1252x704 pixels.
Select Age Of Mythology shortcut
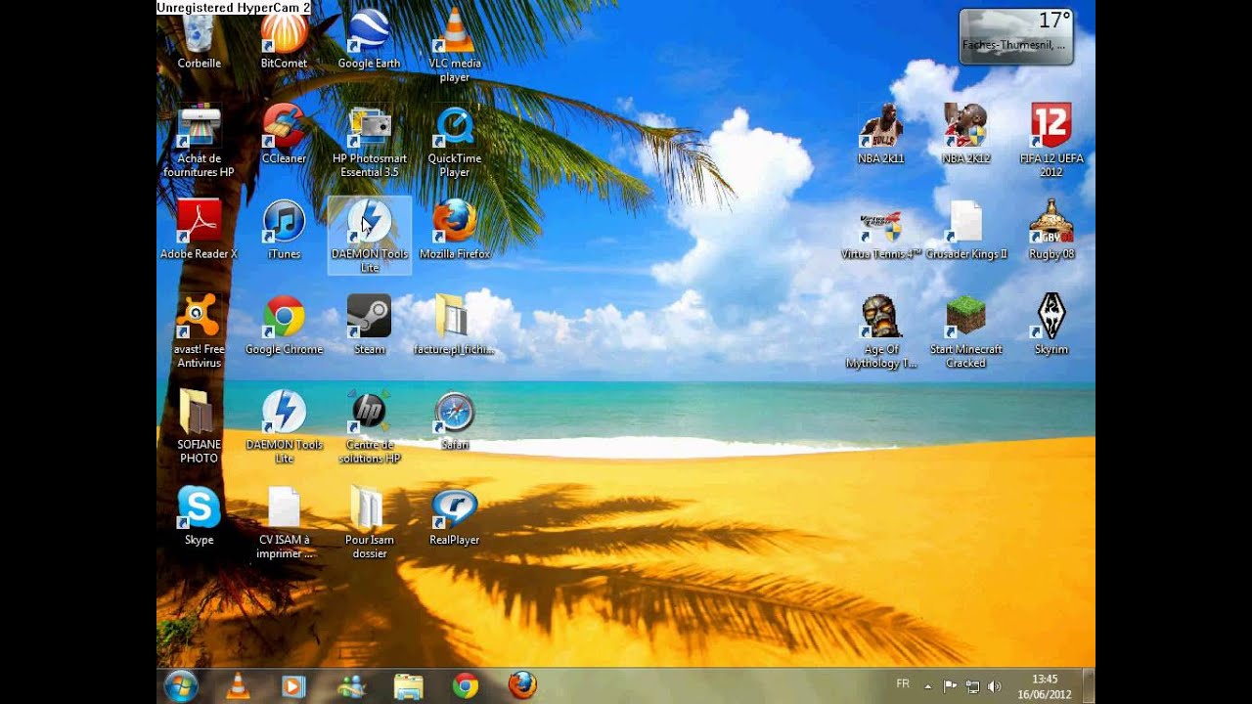pyautogui.click(x=880, y=330)
